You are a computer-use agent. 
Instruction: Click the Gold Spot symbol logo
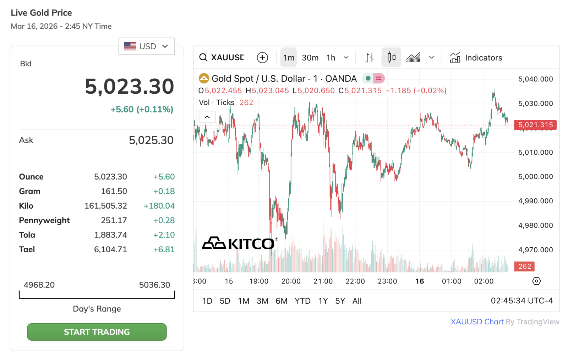[x=204, y=78]
